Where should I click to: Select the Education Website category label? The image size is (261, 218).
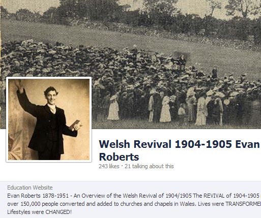pos(30,188)
